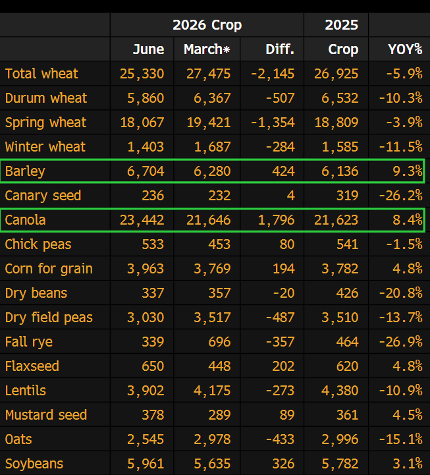Viewport: 430px width, 475px height.
Task: Select Spring wheat March value 19,421
Action: coord(208,123)
